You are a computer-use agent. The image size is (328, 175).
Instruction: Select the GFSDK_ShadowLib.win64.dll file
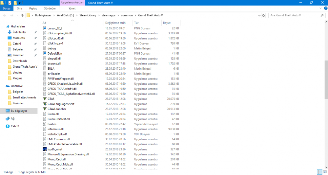pos(65,84)
